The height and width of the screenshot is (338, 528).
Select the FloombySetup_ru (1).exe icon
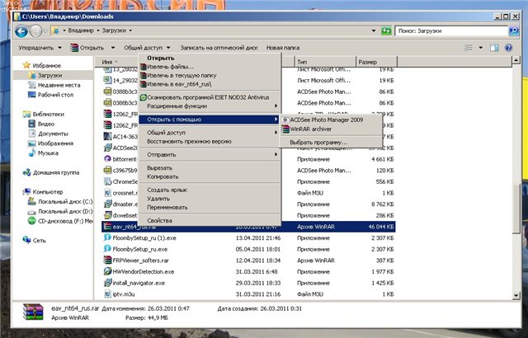point(107,237)
